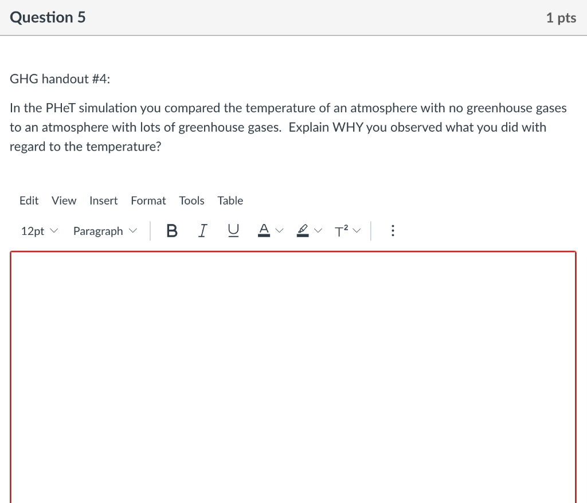Open the Format menu
587x503 pixels.
point(148,201)
